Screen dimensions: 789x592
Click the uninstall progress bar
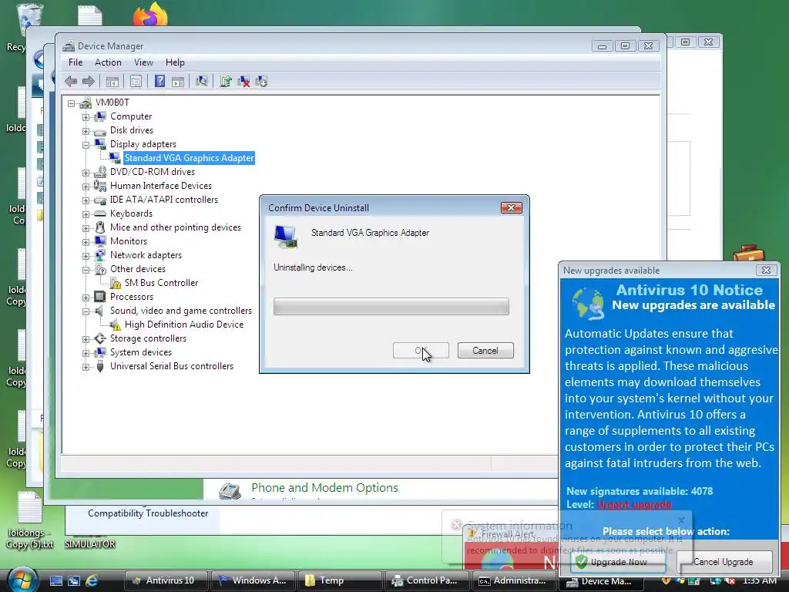tap(391, 307)
